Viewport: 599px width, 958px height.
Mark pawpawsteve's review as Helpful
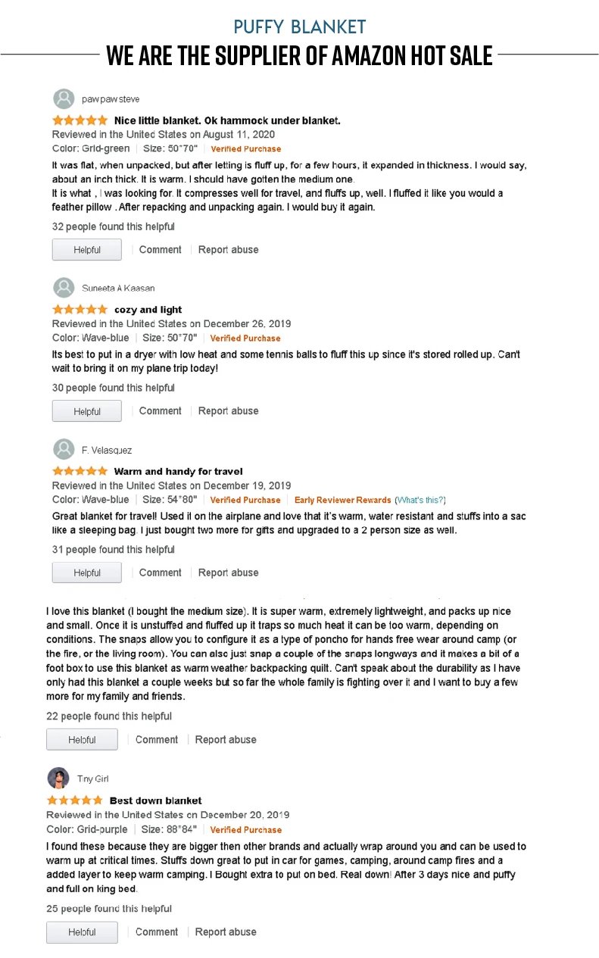click(x=86, y=250)
